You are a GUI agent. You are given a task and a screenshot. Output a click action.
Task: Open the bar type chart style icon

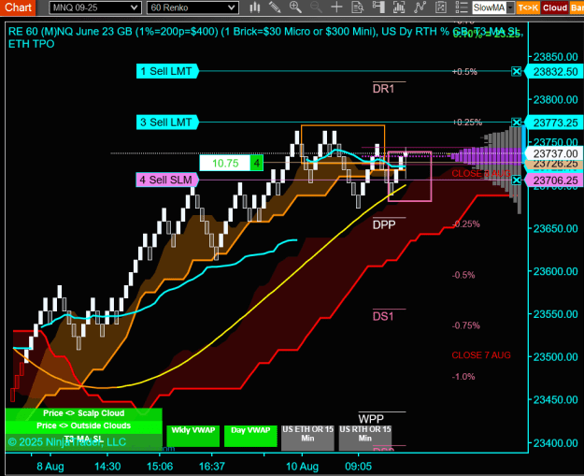click(255, 7)
